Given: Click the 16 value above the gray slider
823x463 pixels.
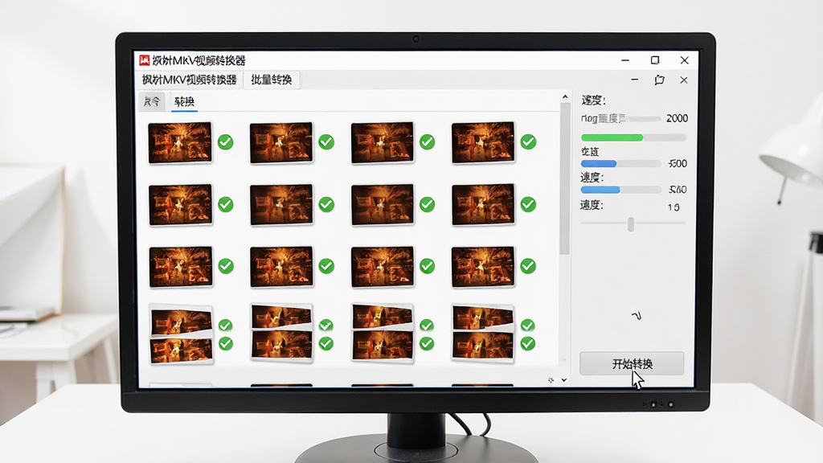Looking at the screenshot, I should coord(674,207).
